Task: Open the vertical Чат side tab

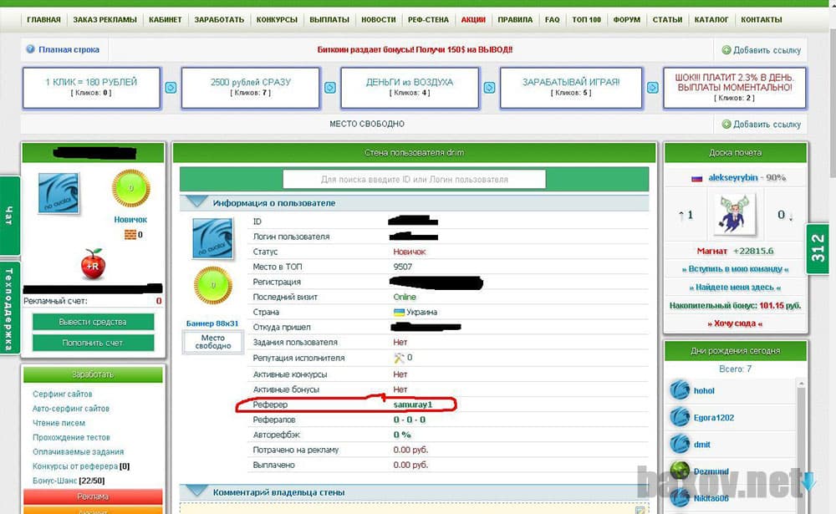Action: click(x=9, y=216)
